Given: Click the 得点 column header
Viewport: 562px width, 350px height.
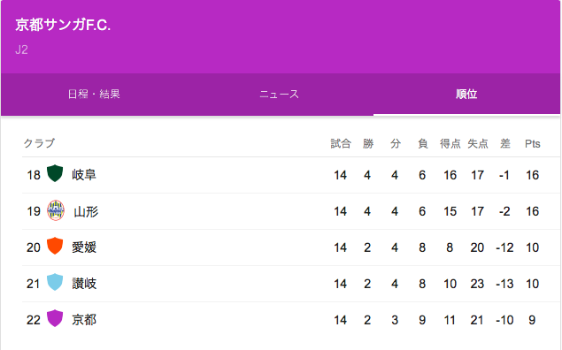Looking at the screenshot, I should coord(450,143).
